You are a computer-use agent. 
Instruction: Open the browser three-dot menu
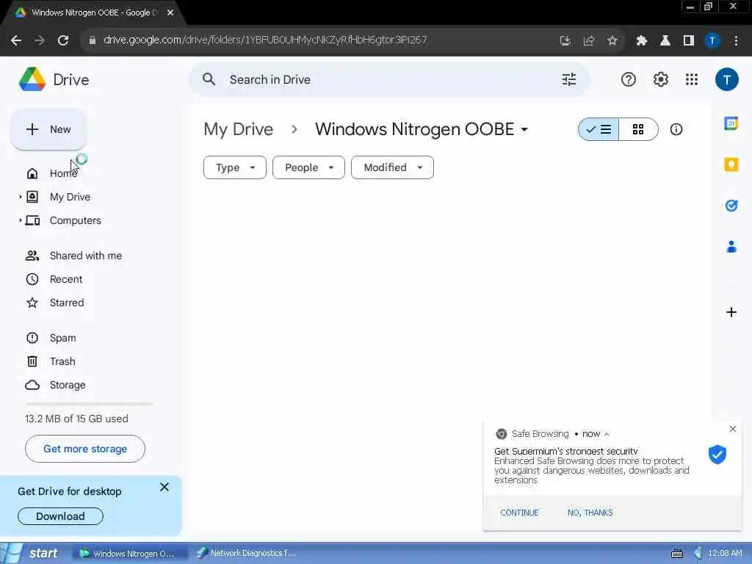pos(736,41)
